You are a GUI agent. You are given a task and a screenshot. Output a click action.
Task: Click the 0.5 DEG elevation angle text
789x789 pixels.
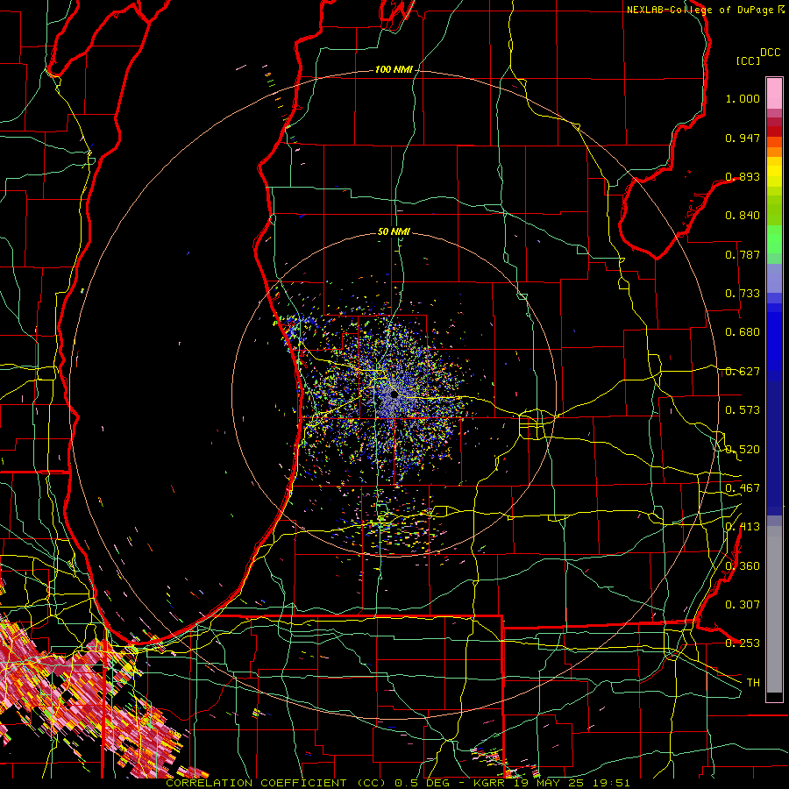coord(423,783)
